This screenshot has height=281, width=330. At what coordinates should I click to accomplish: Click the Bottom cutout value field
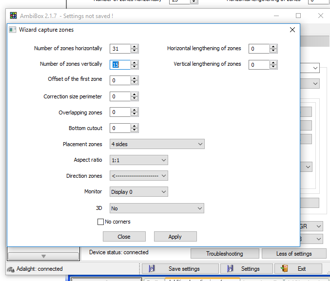click(x=120, y=129)
